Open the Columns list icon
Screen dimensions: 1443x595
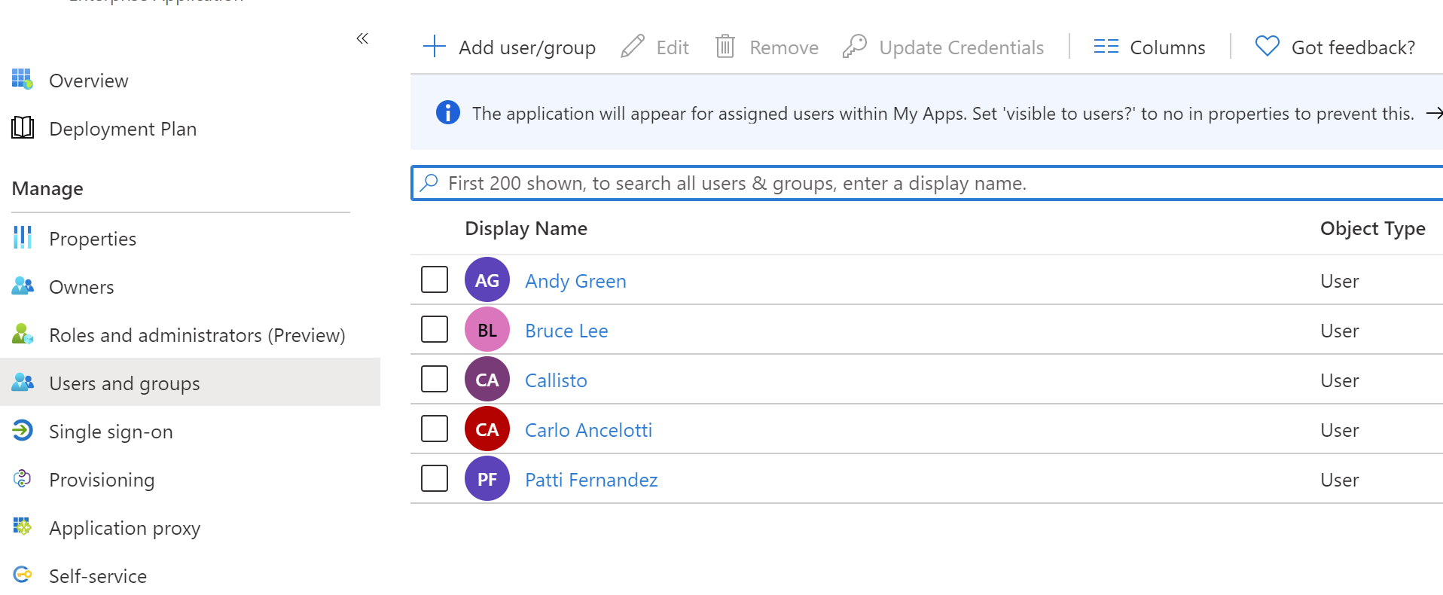(x=1106, y=47)
